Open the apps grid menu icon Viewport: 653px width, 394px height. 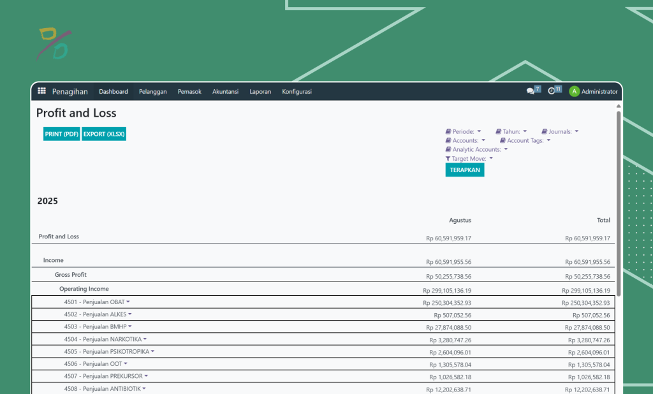coord(41,91)
